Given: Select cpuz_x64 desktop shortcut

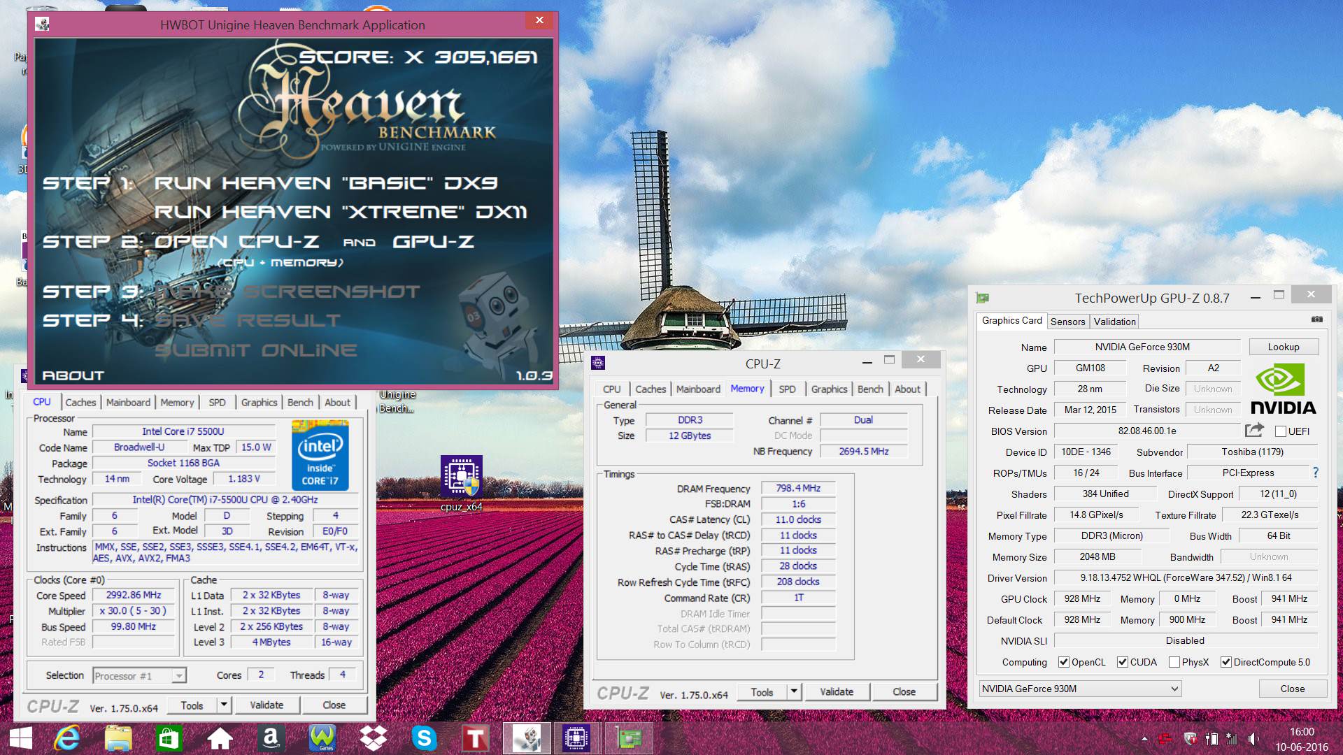Looking at the screenshot, I should pos(461,483).
